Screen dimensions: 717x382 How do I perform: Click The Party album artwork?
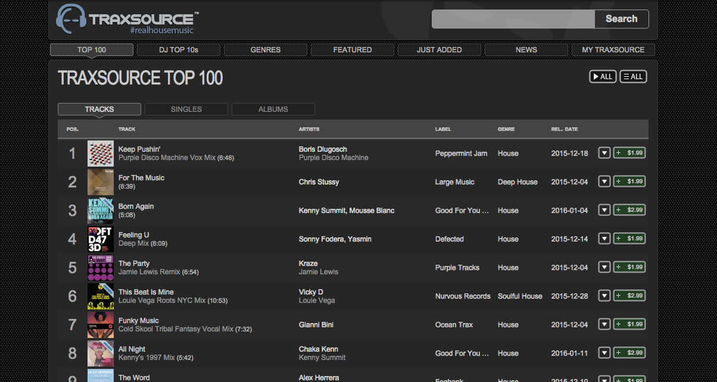pos(101,268)
